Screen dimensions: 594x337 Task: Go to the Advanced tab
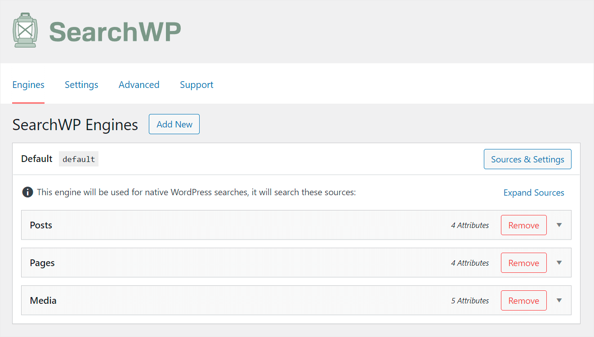pyautogui.click(x=139, y=85)
